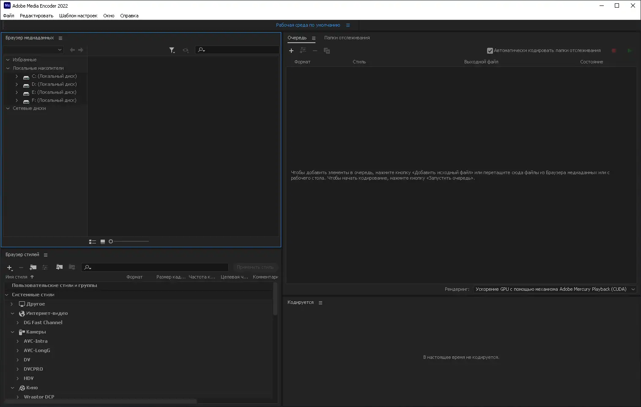Collapse the Избранные tree section
The image size is (641, 407).
8,60
